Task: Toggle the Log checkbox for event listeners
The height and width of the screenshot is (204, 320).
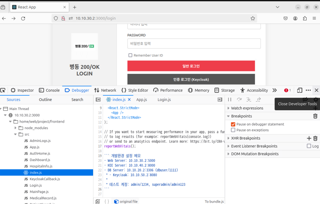Action: (x=309, y=146)
